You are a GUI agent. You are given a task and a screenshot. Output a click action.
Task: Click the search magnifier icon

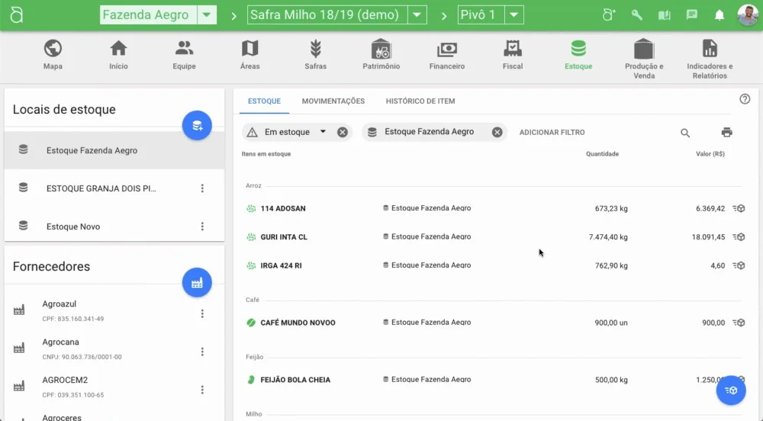[x=685, y=133]
